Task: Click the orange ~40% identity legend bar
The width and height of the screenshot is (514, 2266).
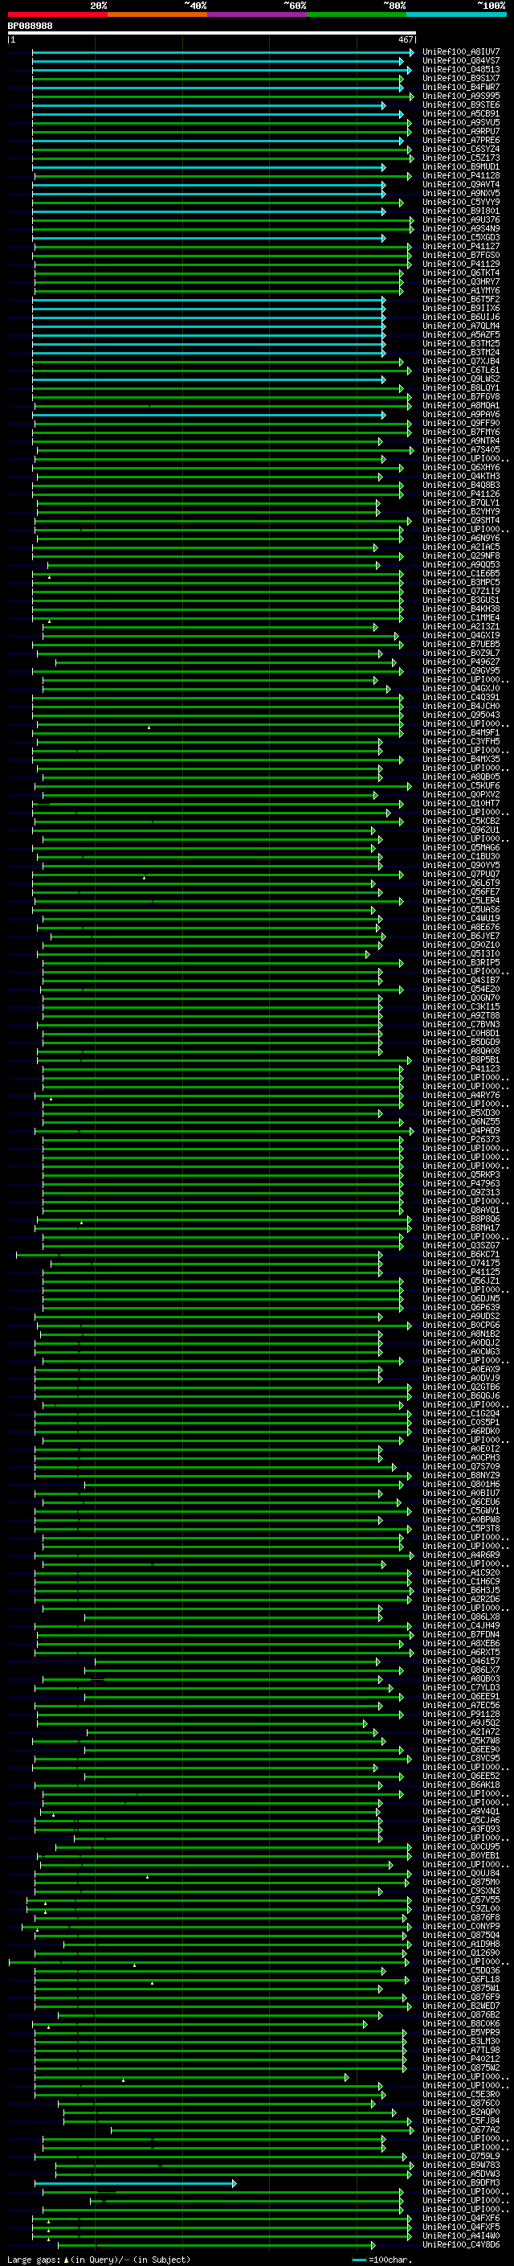Action: click(x=157, y=14)
